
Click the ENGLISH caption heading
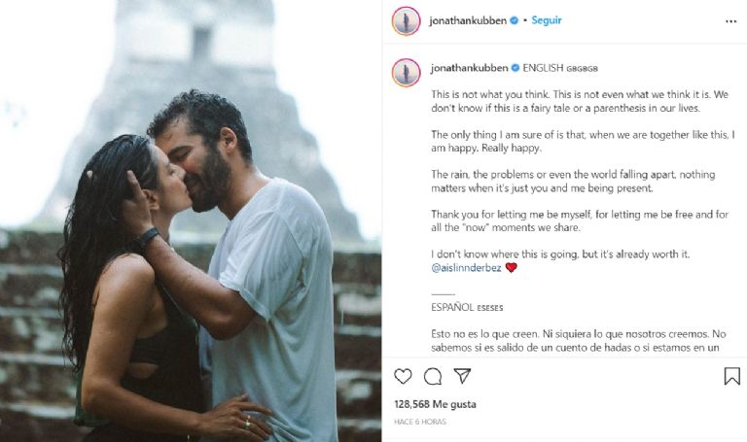pyautogui.click(x=543, y=68)
